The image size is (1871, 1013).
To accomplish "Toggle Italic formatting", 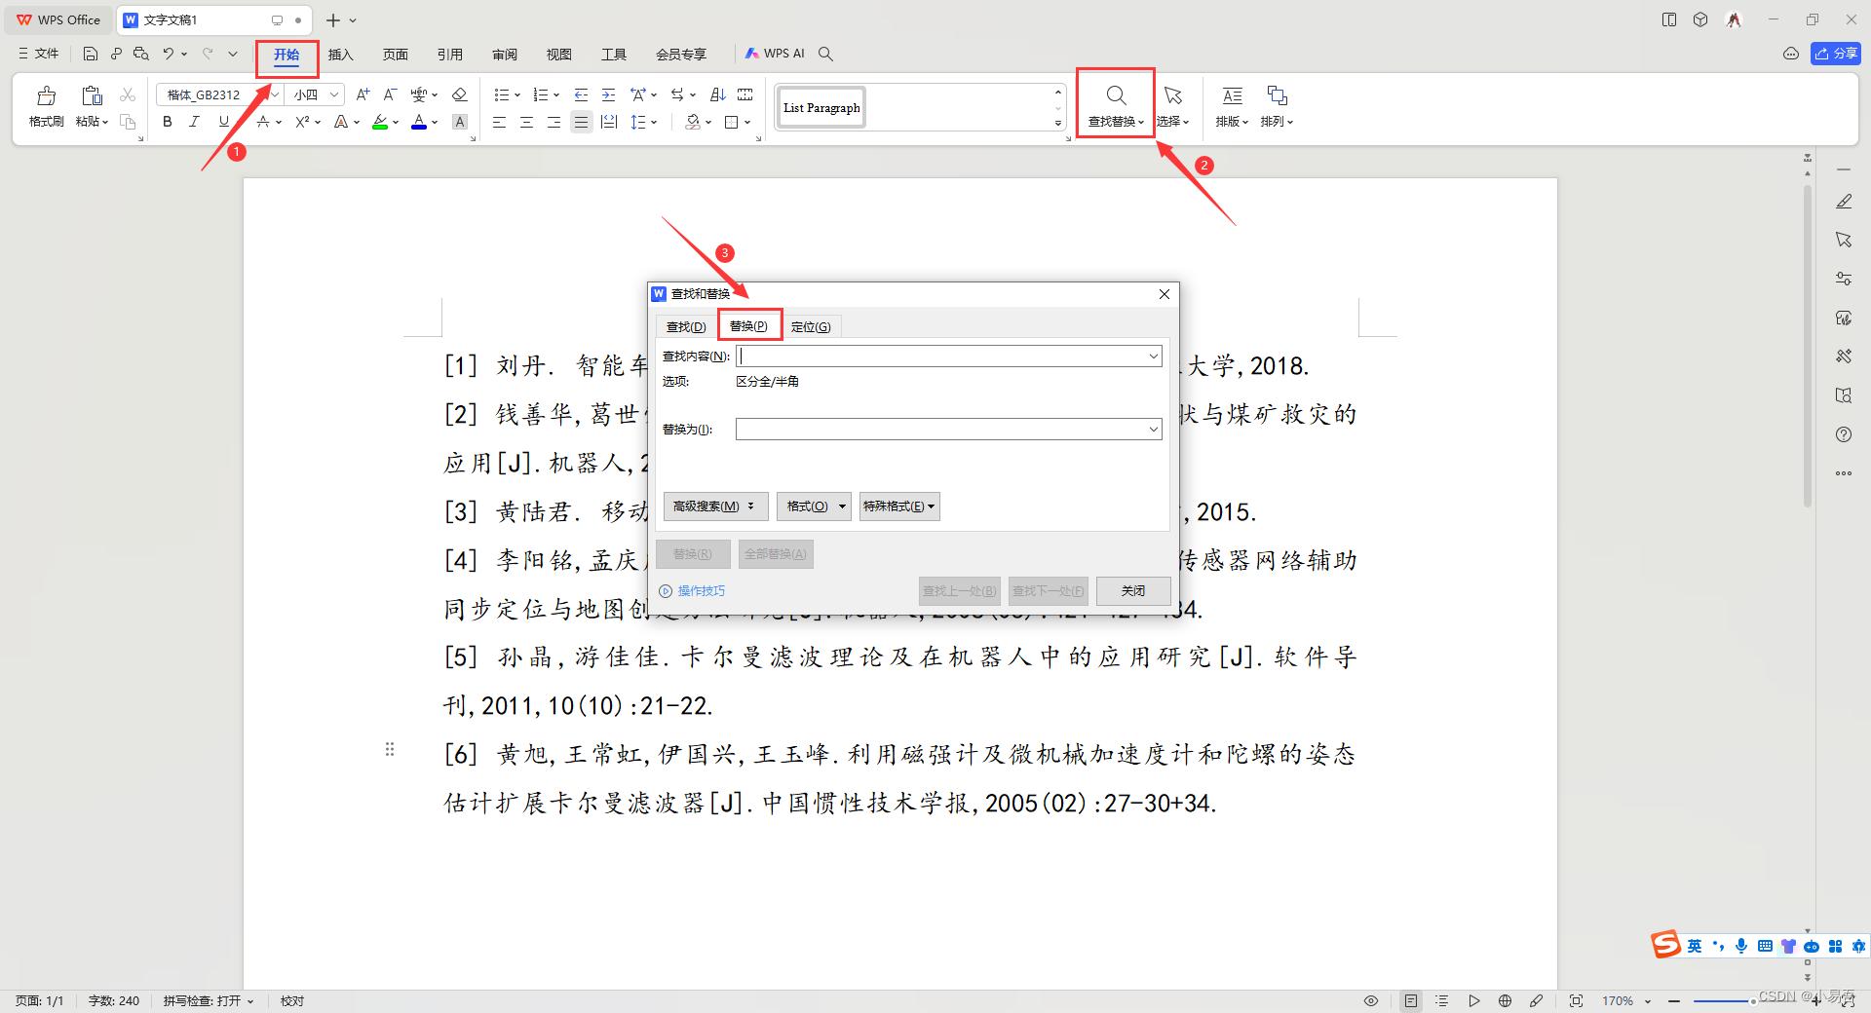I will [x=195, y=122].
